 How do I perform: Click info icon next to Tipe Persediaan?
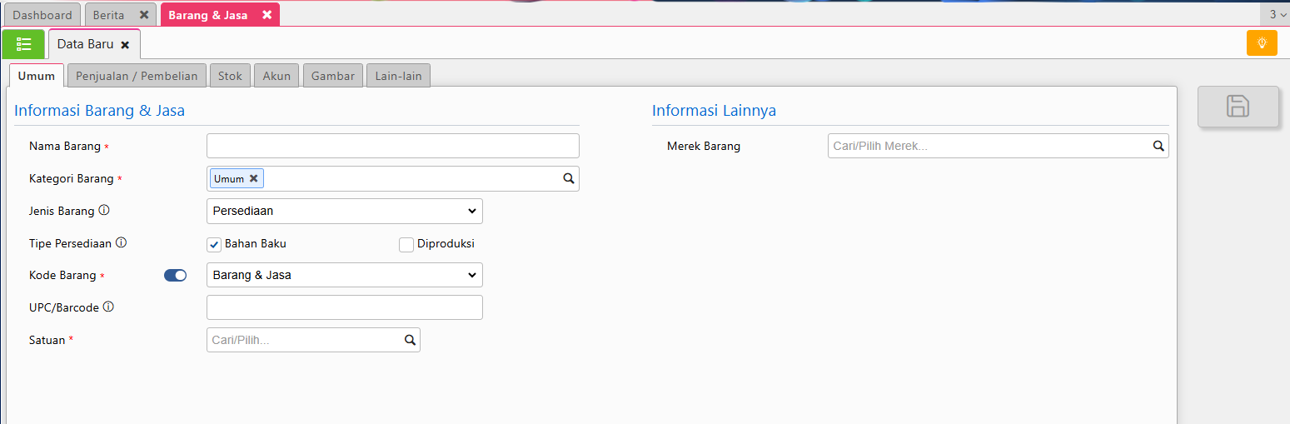coord(121,243)
